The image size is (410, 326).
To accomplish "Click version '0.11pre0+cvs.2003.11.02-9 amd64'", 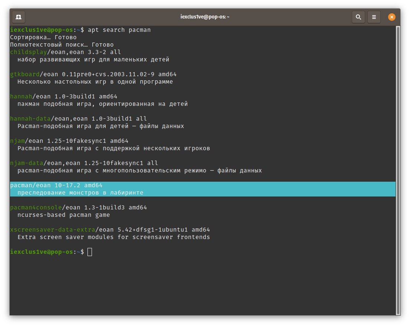I will (119, 74).
